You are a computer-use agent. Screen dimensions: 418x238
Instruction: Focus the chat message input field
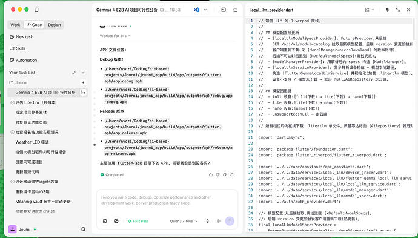click(167, 200)
